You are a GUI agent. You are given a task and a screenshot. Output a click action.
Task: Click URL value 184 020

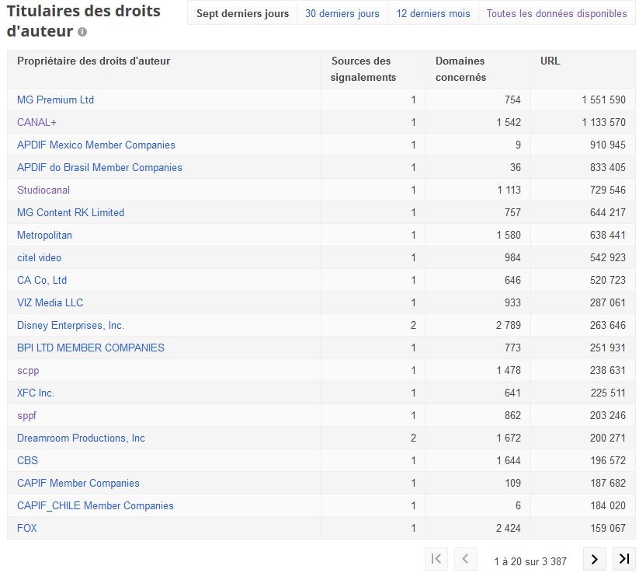point(608,505)
